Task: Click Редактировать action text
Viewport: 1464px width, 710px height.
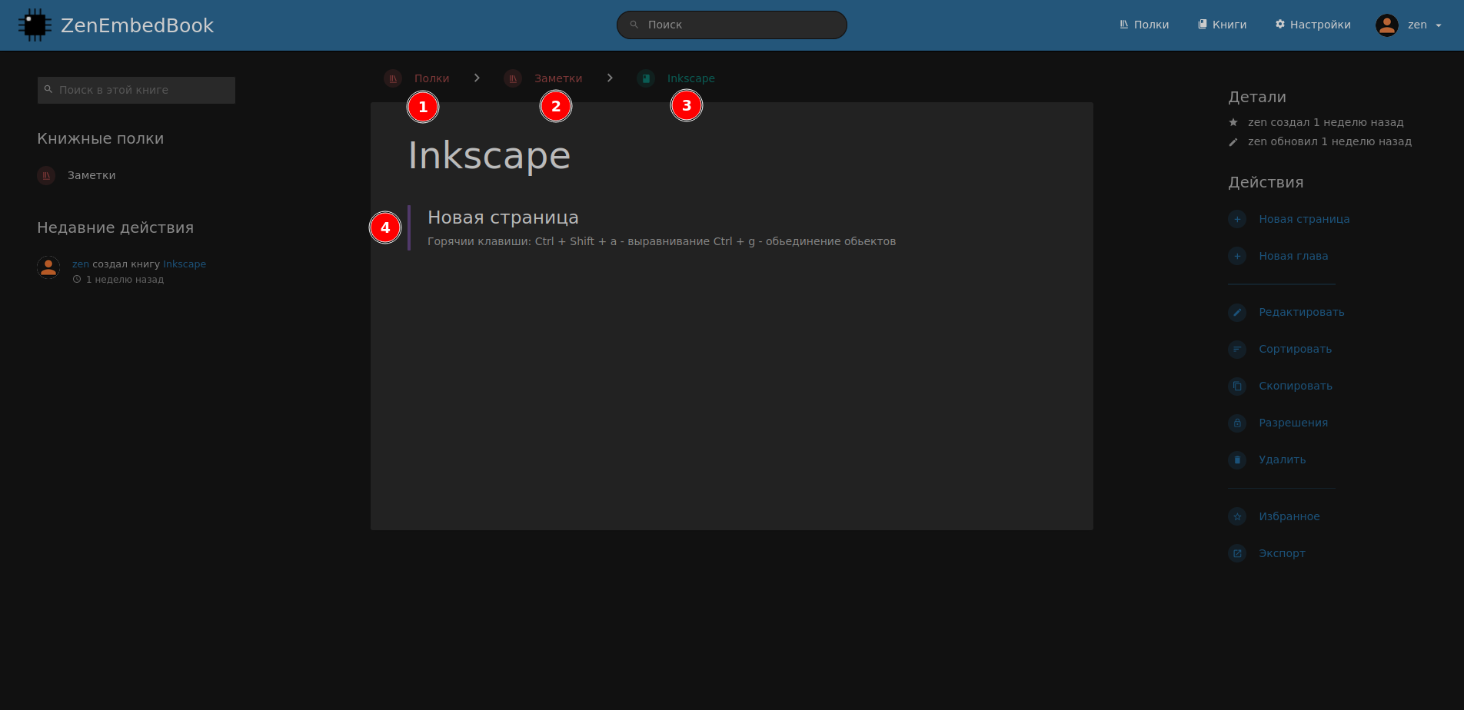Action: click(x=1302, y=312)
